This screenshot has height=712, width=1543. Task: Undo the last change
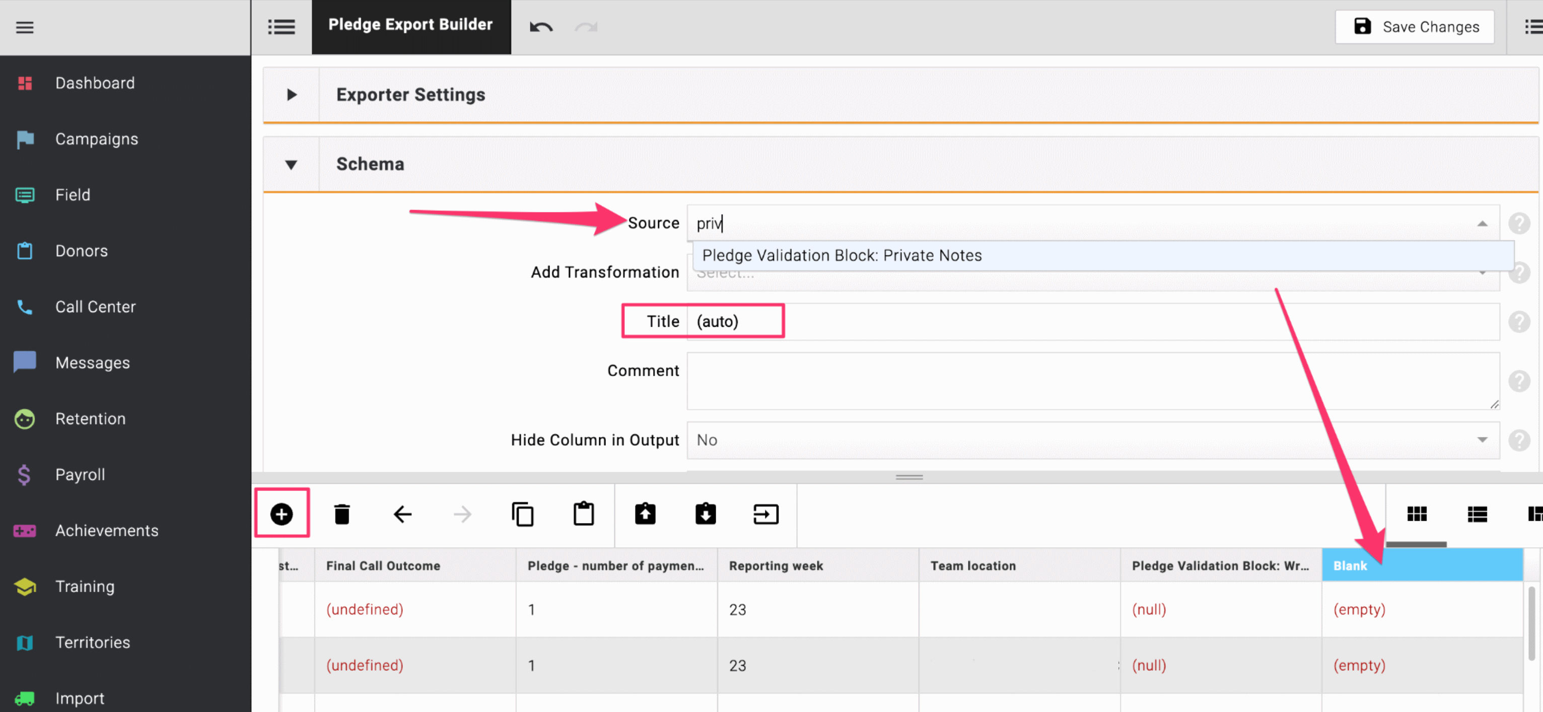(x=541, y=27)
